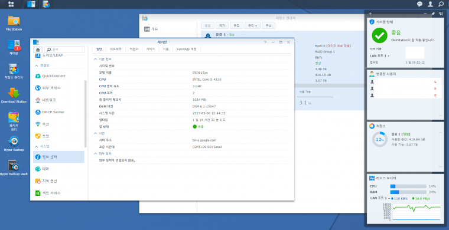The height and width of the screenshot is (230, 449).
Task: Switch to the Network (네트워크) tab
Action: tap(116, 49)
